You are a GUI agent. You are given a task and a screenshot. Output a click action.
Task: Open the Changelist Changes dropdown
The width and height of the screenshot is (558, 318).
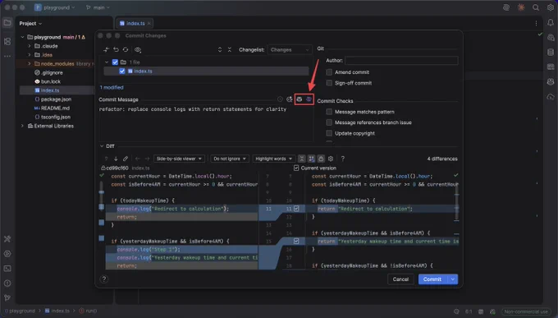click(x=290, y=49)
